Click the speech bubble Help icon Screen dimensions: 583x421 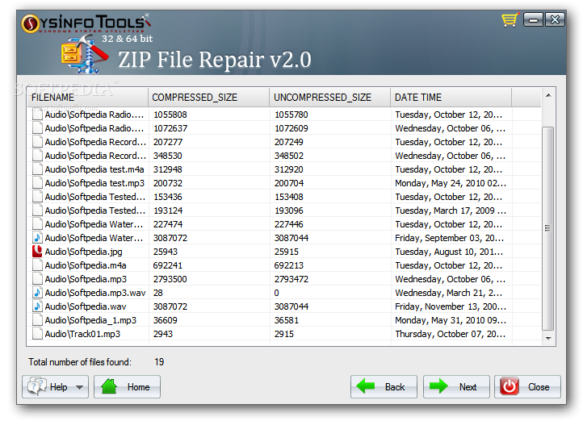click(x=37, y=386)
